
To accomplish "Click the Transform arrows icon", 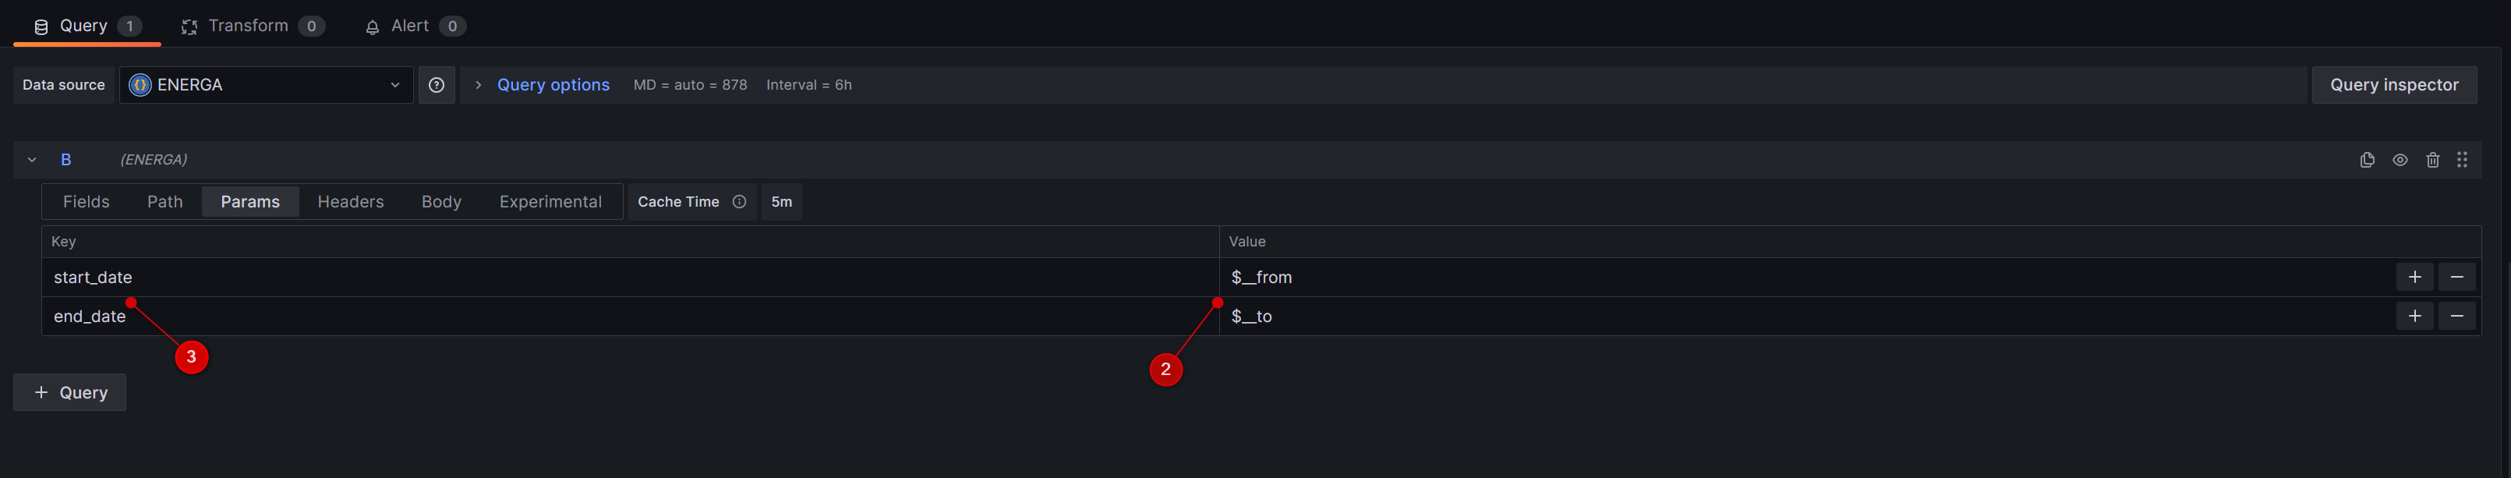I will 188,26.
